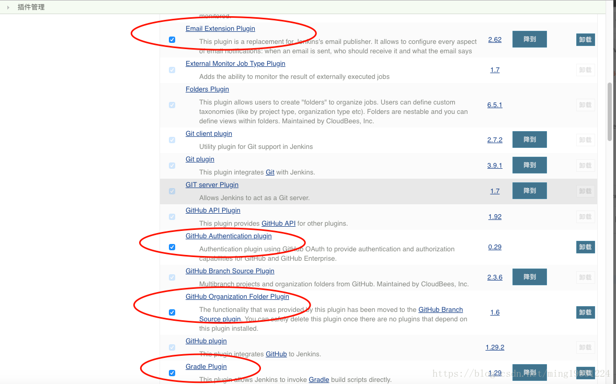
Task: Downgrade the GIT server Plugin
Action: pyautogui.click(x=529, y=191)
